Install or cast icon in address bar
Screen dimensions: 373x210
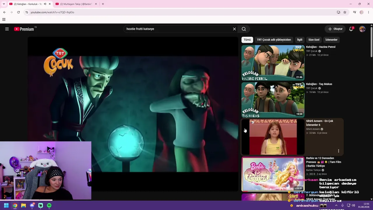338,12
